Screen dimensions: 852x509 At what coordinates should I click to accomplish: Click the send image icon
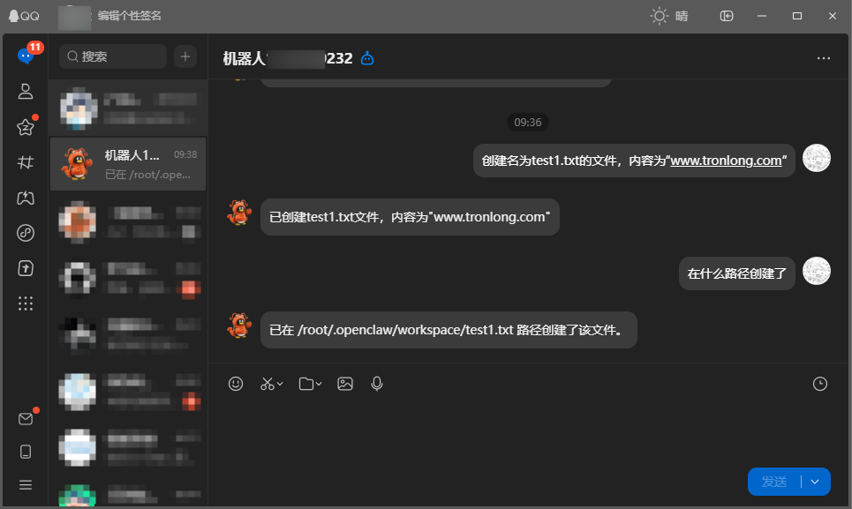click(x=345, y=384)
